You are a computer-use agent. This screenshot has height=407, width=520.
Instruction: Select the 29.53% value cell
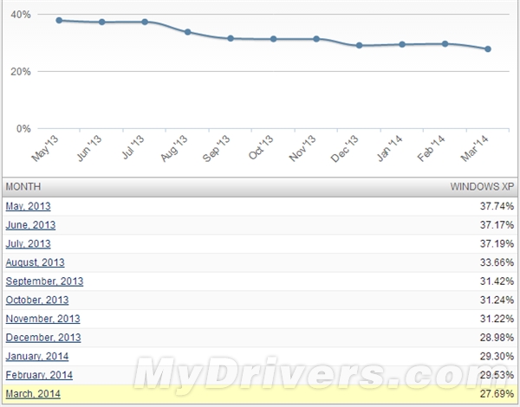(x=497, y=375)
